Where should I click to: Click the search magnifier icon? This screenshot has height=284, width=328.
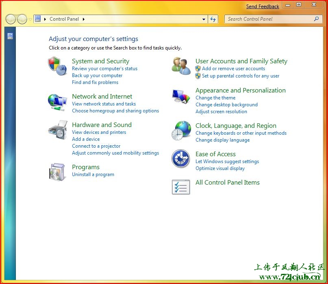point(316,19)
